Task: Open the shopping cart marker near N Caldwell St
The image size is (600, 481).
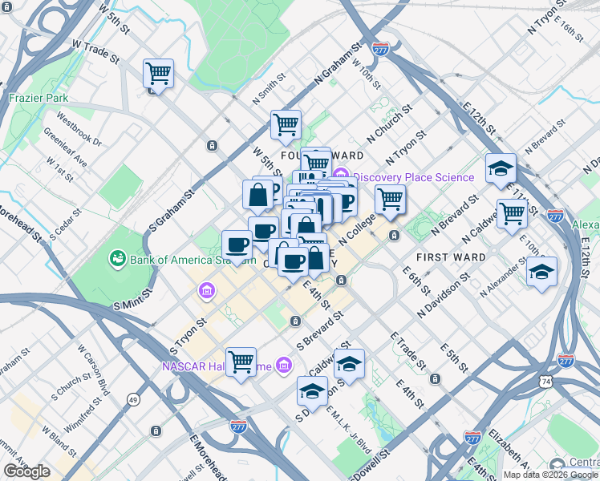Action: point(512,215)
